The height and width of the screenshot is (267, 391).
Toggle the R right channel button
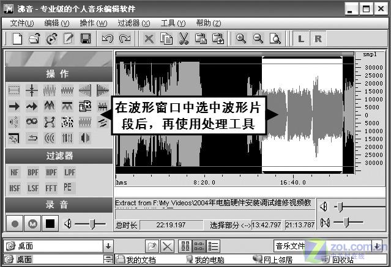318,38
